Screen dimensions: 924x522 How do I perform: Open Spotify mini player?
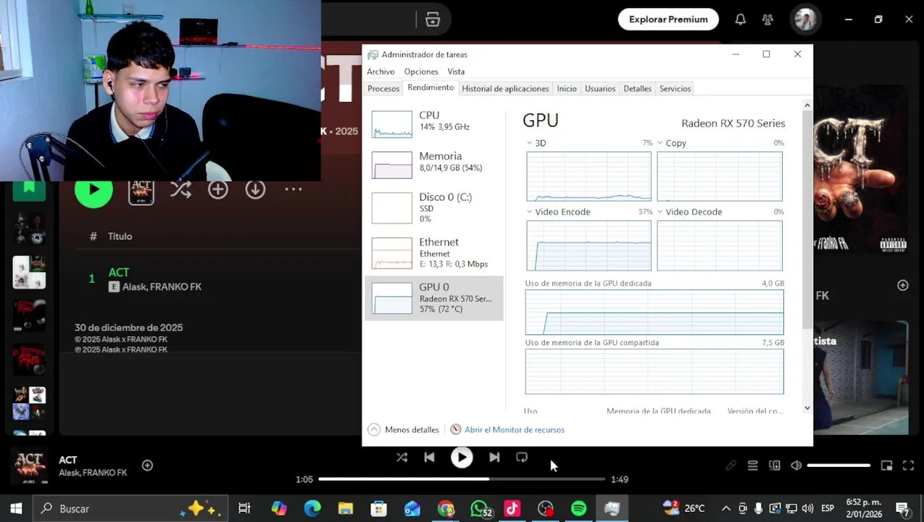(x=886, y=465)
